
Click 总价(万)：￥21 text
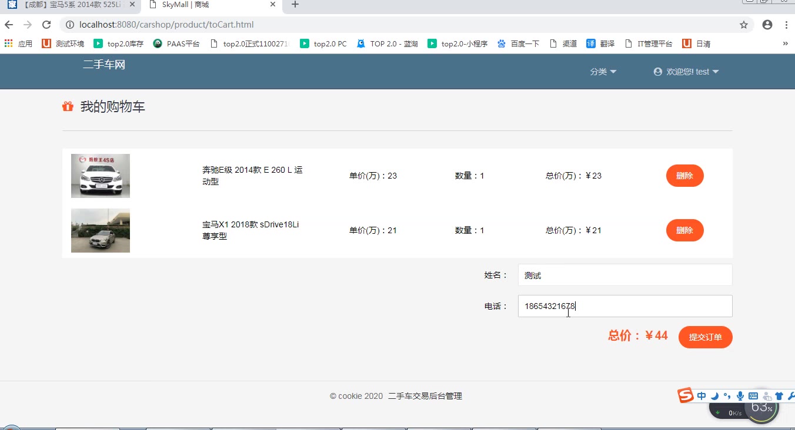573,230
